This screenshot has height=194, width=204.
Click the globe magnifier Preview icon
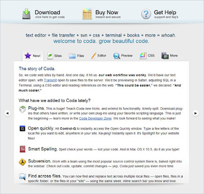tap(117, 56)
